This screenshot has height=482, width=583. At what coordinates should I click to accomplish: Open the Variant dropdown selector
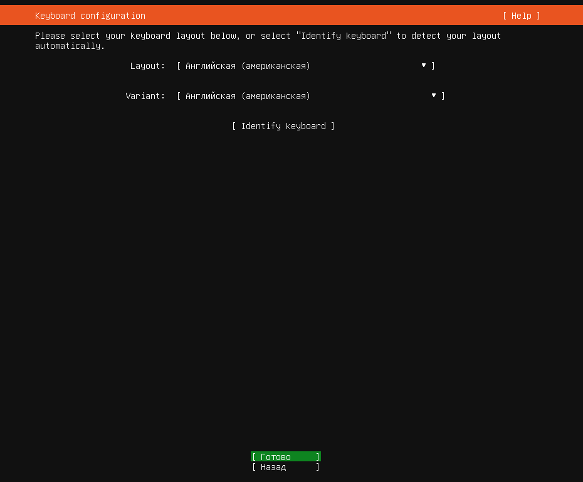pos(310,96)
